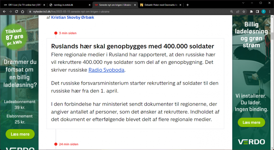Minimize the browser window
The image size is (274, 150).
[x=252, y=3]
